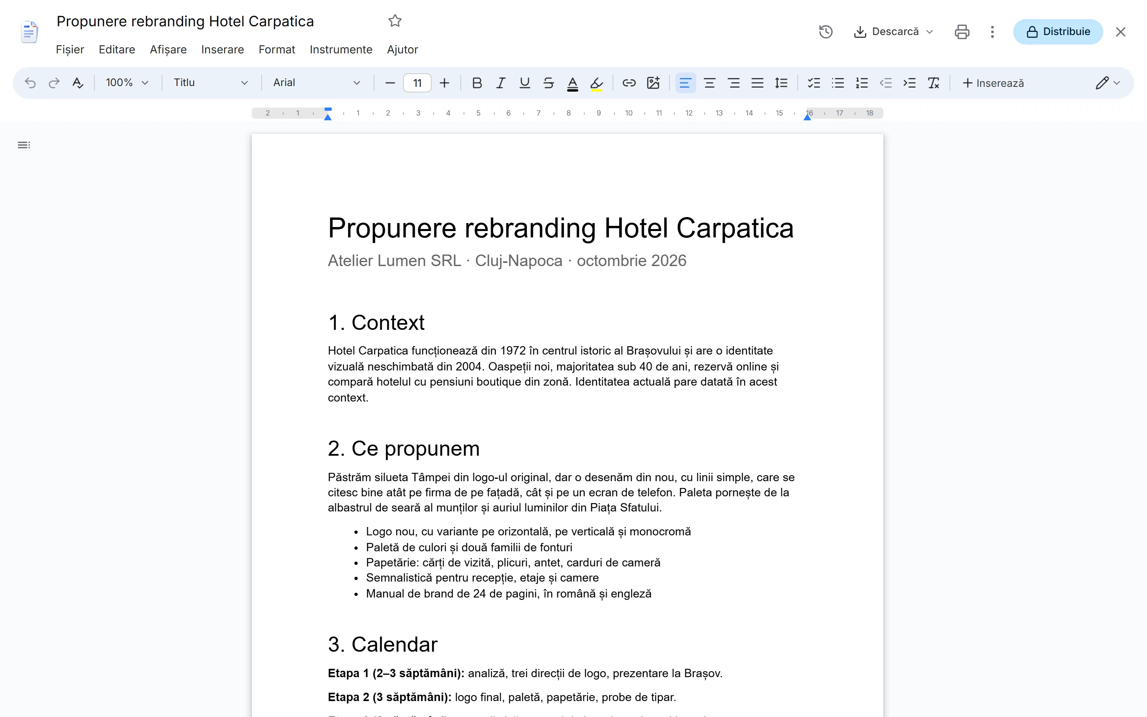Open the Arial font dropdown

pyautogui.click(x=317, y=83)
